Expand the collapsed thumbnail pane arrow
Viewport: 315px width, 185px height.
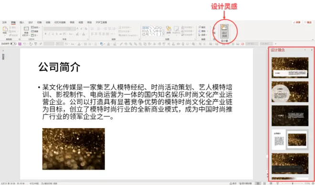[x=3, y=51]
